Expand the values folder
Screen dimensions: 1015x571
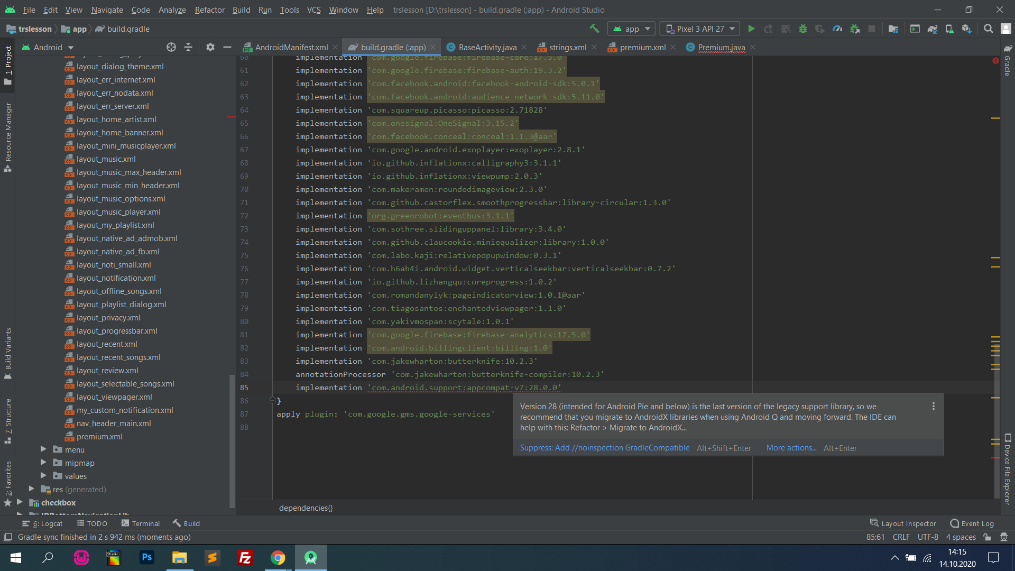pyautogui.click(x=43, y=476)
